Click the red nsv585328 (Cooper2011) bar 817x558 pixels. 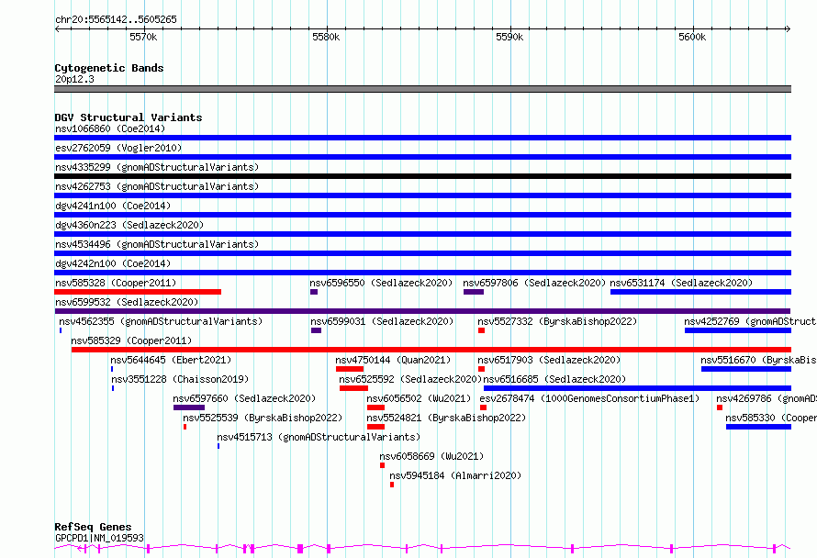(x=138, y=292)
